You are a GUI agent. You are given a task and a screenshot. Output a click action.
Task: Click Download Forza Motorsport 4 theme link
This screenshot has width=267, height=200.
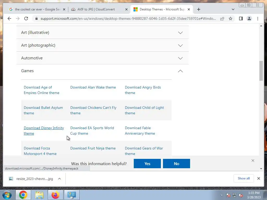click(40, 151)
